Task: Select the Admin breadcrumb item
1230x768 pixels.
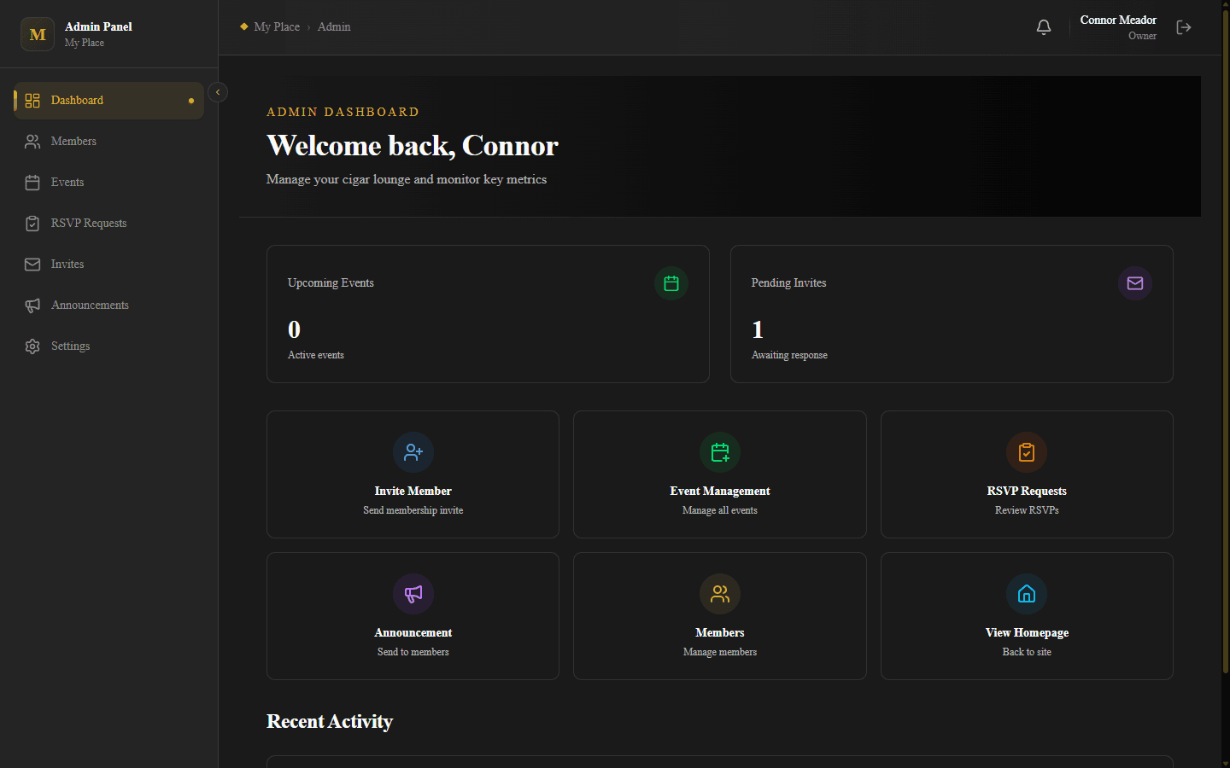Action: (333, 26)
